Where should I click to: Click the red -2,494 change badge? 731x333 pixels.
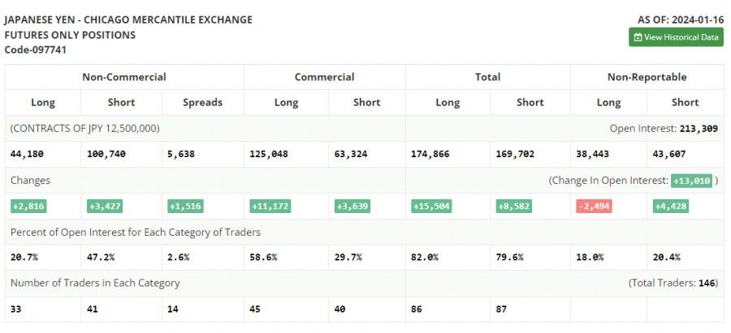click(594, 206)
